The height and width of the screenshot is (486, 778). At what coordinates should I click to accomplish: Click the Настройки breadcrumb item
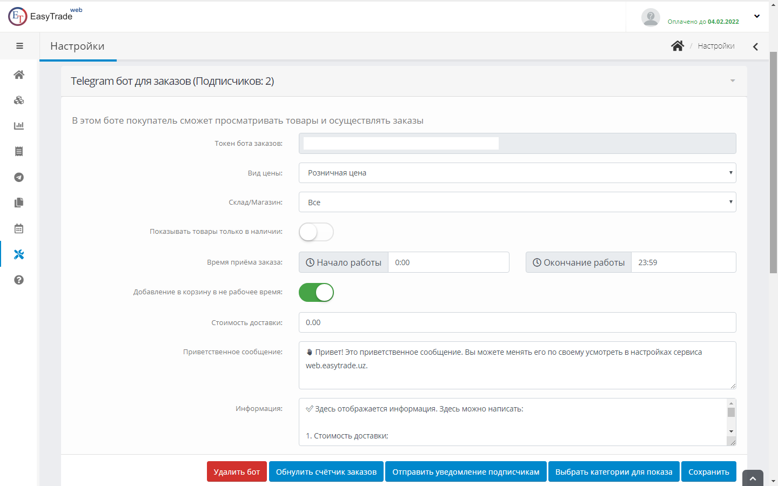[716, 46]
